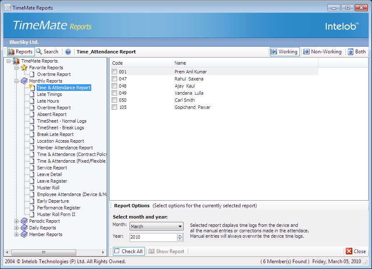Open the Month dropdown showing March

point(157,226)
